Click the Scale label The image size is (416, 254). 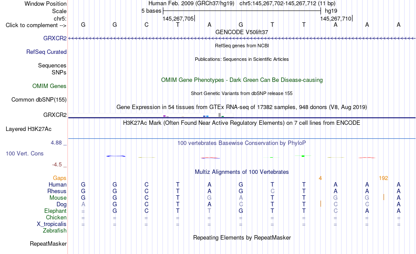[x=60, y=11]
